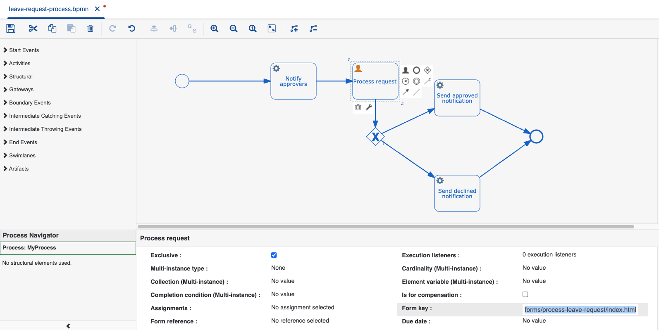
Task: Append an end event from context pad
Action: click(x=417, y=70)
